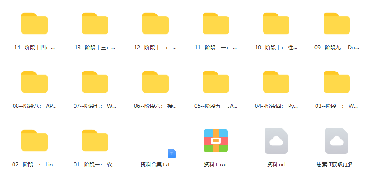Open the folder icon for 02--阶段二
370x176 pixels.
(35, 140)
